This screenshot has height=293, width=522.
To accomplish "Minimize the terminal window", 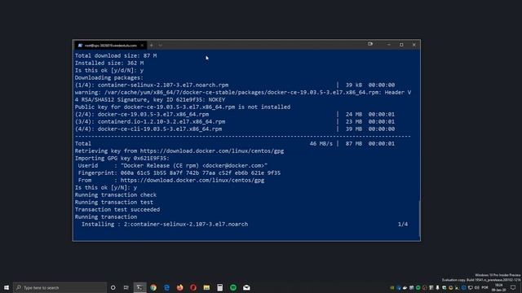I will pyautogui.click(x=388, y=45).
